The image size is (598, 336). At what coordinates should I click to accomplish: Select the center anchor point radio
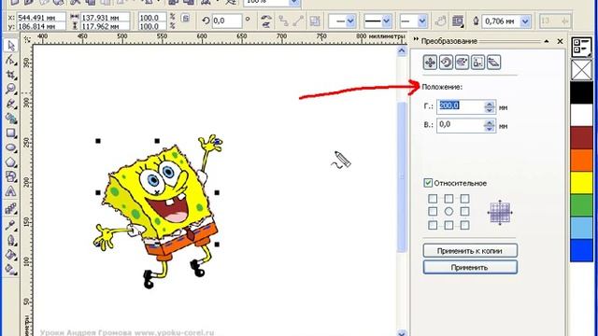pos(448,212)
